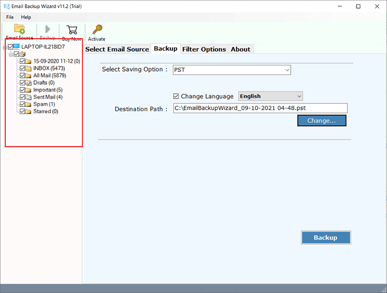Open the File menu

coord(10,17)
